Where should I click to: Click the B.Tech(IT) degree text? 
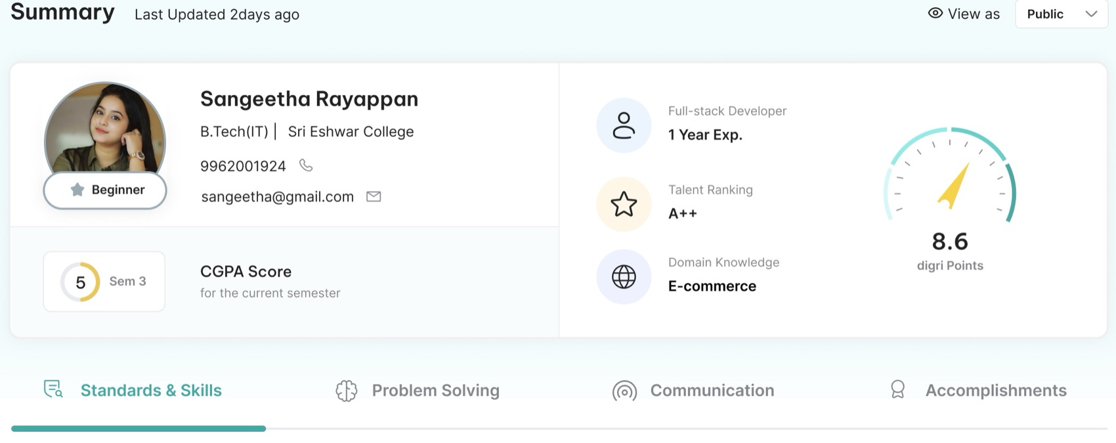[234, 132]
